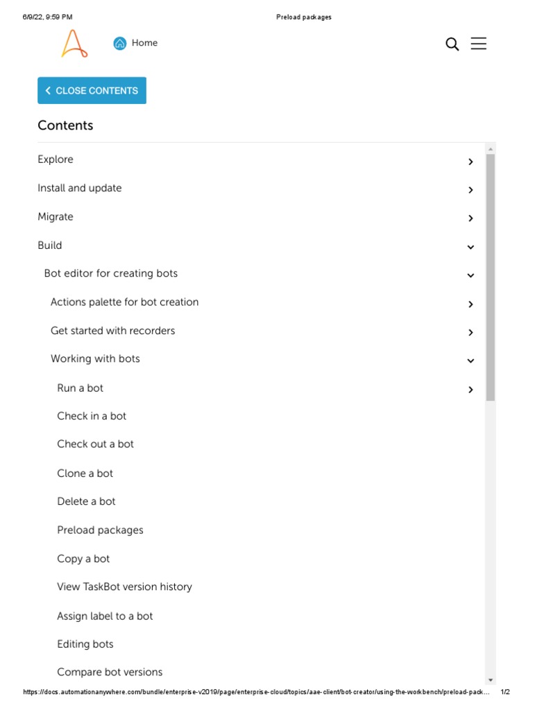Collapse the Build section chevron
This screenshot has width=533, height=710.
[471, 247]
